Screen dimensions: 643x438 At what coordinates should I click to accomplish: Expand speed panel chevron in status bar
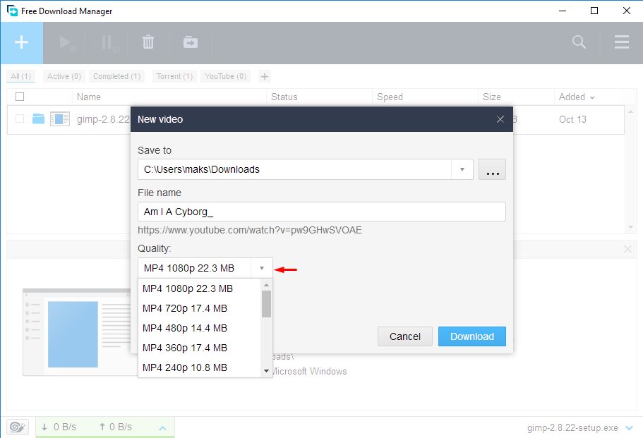click(x=162, y=427)
